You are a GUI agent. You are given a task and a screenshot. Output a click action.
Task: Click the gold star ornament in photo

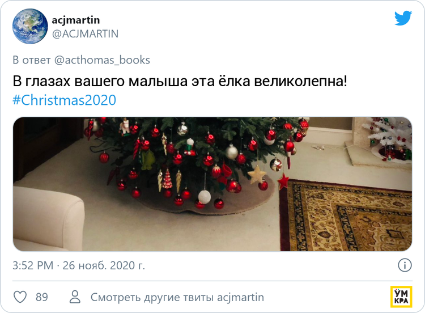coord(257,175)
